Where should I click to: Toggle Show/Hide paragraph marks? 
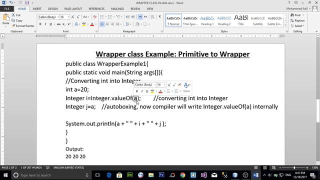coord(160,17)
